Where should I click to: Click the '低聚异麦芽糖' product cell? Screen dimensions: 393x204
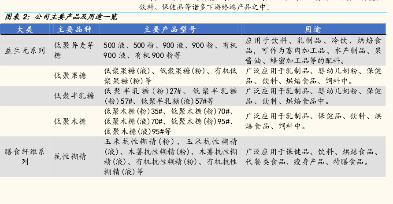point(74,51)
